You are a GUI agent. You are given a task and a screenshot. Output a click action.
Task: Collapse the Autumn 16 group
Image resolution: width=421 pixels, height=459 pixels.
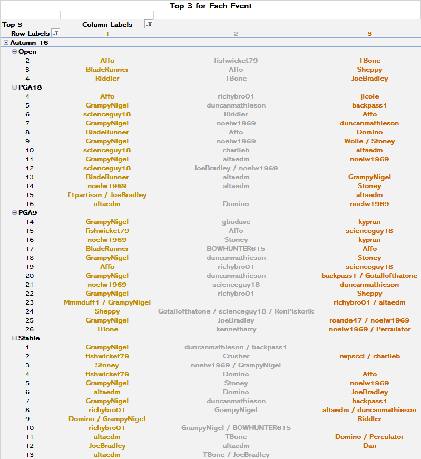[x=6, y=43]
